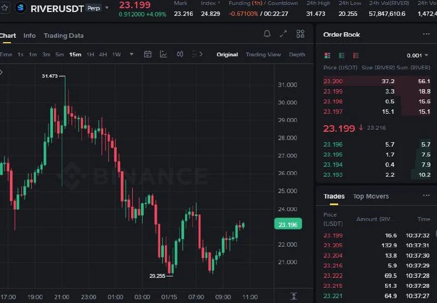Select the Chart tab

pyautogui.click(x=8, y=36)
